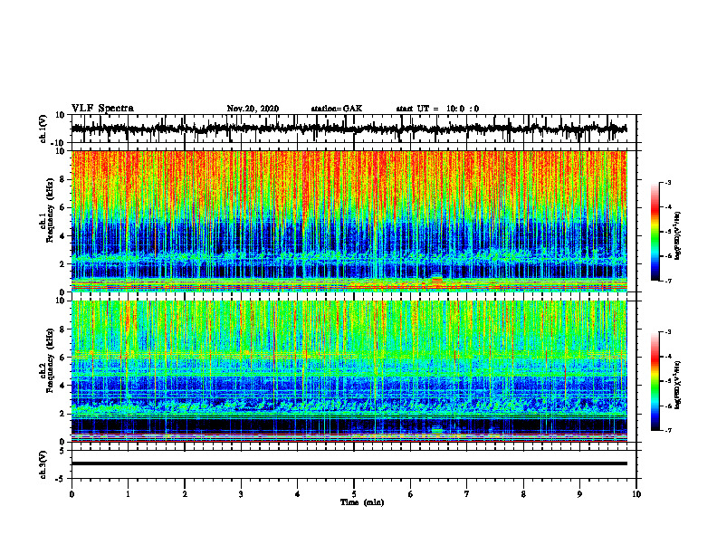Click the ch.2 spectrogram color scale bar
Screen dimensions: 717x554
[x=655, y=381]
